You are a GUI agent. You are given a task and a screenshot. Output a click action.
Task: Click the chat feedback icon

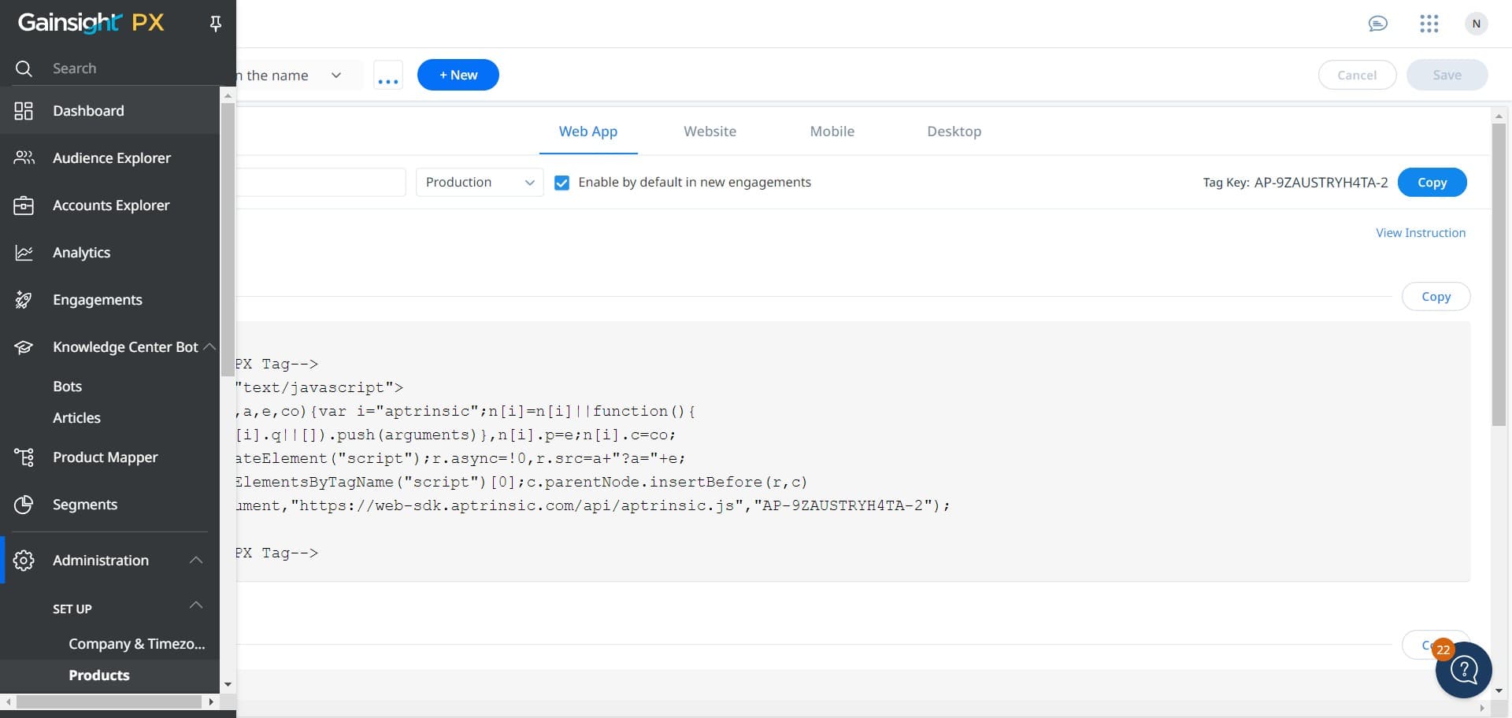pyautogui.click(x=1378, y=23)
